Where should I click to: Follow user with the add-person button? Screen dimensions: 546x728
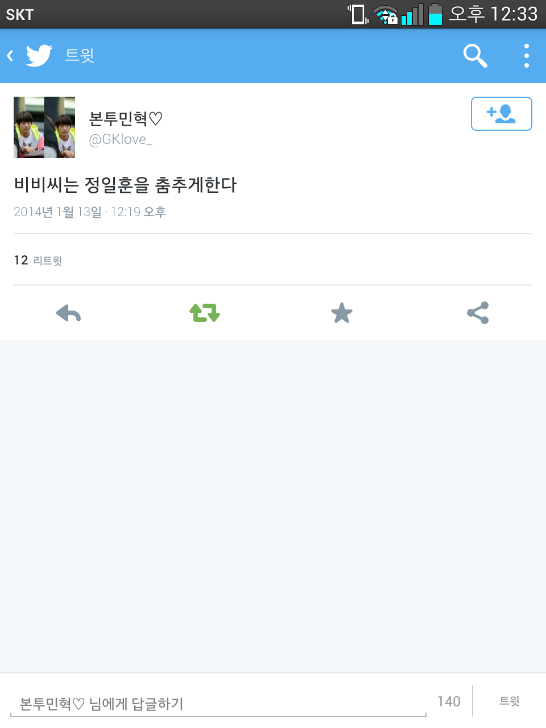[502, 114]
